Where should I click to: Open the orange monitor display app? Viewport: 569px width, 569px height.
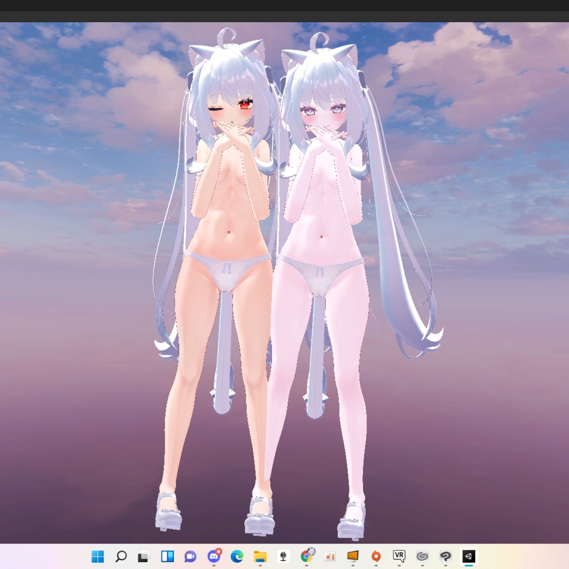[x=353, y=556]
